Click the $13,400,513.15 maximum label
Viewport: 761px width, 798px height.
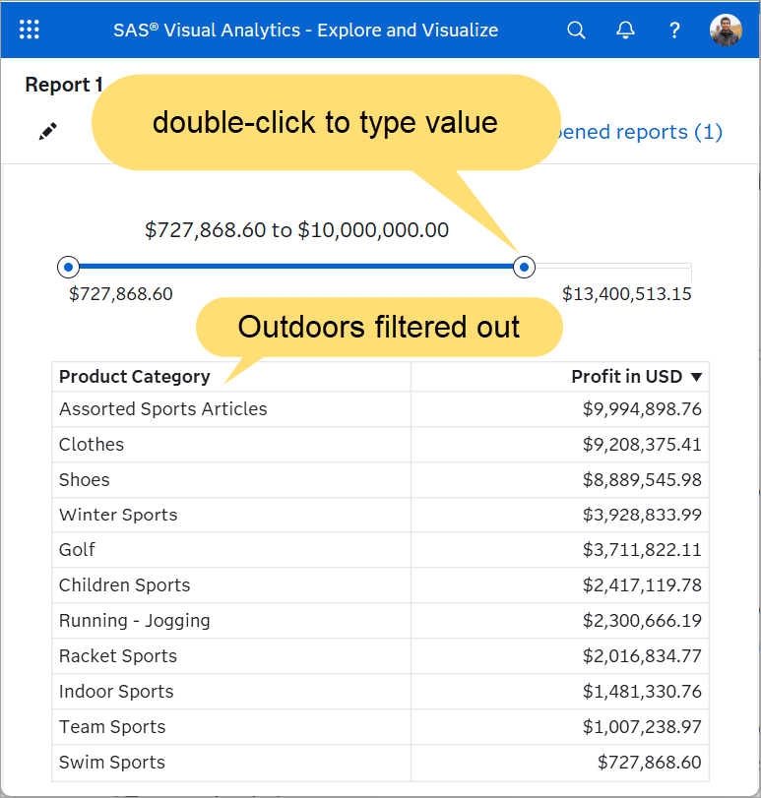[x=626, y=294]
